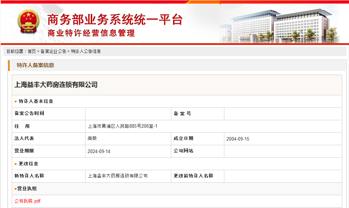349x208 pixels.
Task: Select the establishment date 2004-09-15
Action: [238, 139]
